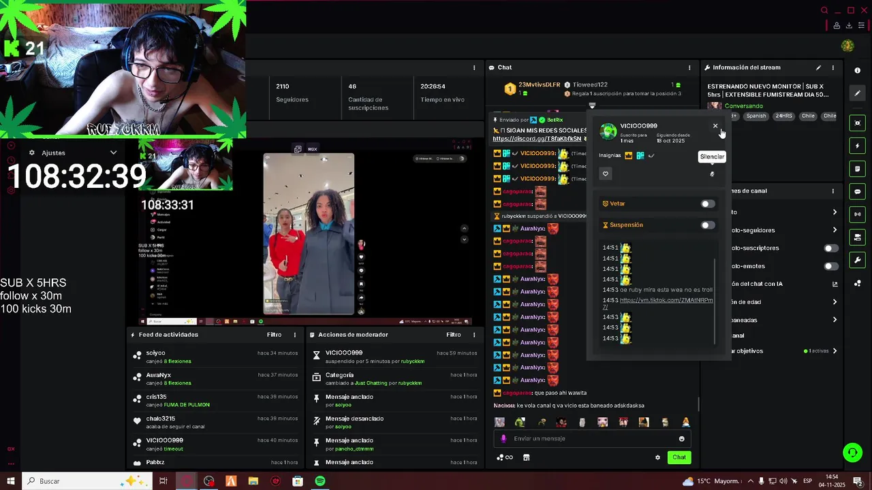
Task: Open three-dot menu of the stats panel
Action: [474, 67]
